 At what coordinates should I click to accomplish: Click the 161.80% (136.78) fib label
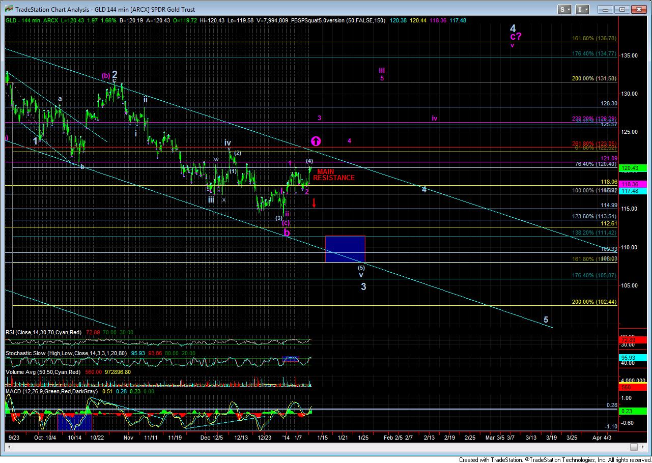click(x=595, y=38)
